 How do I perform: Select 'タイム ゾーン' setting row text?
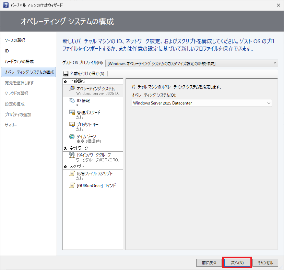pos(86,136)
